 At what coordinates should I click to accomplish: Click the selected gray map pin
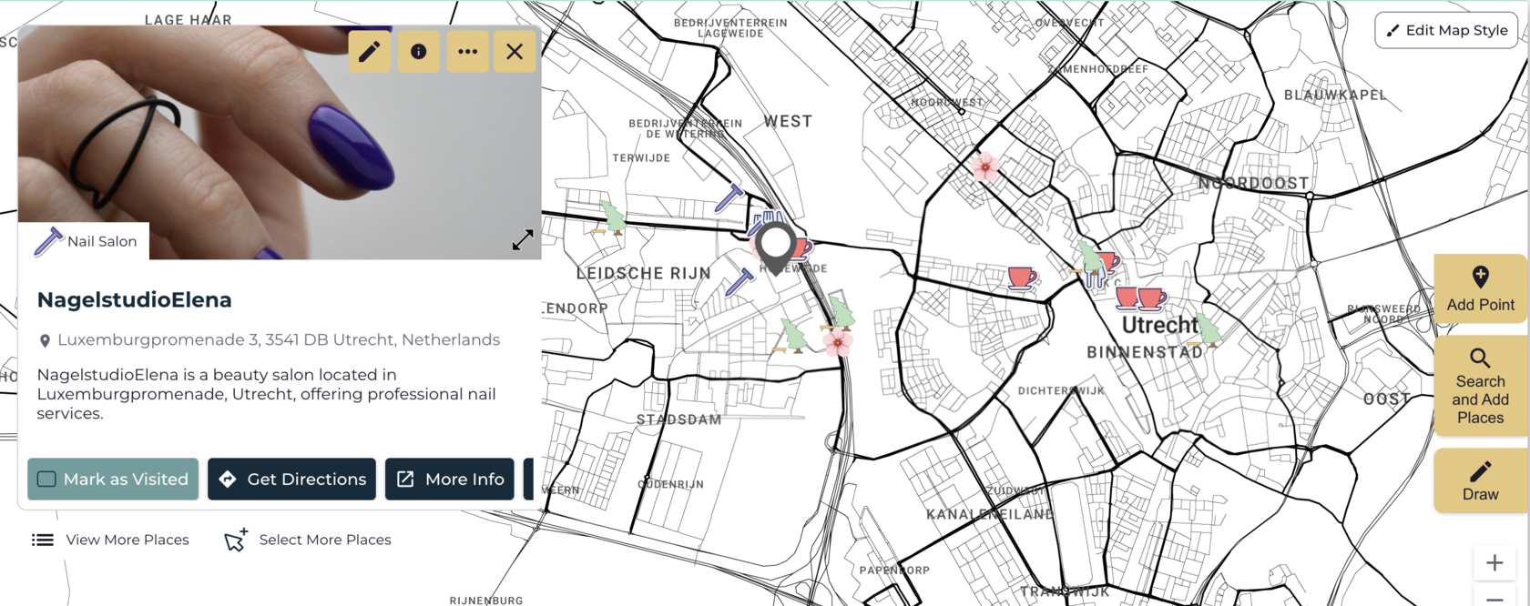coord(776,245)
